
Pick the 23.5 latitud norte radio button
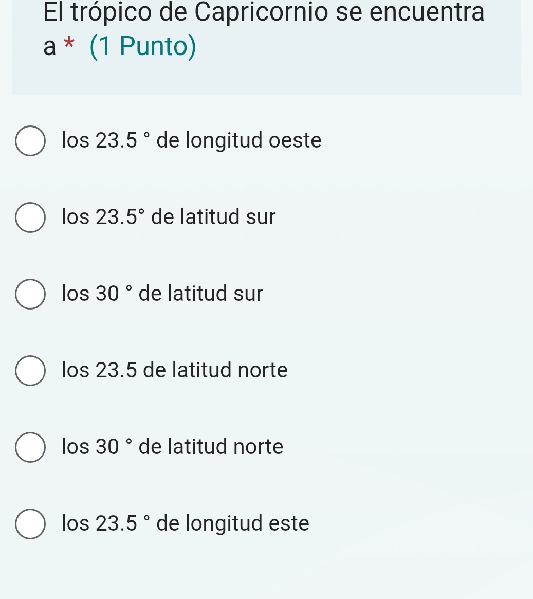pyautogui.click(x=30, y=370)
